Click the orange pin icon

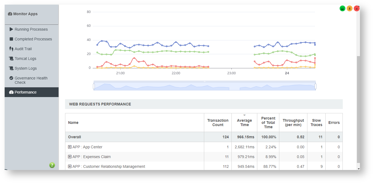point(350,9)
